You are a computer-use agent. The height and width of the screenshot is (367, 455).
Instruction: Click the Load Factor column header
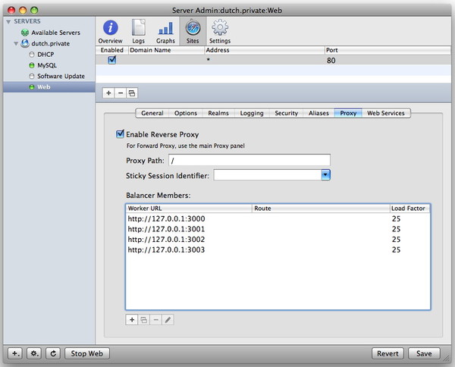point(409,209)
